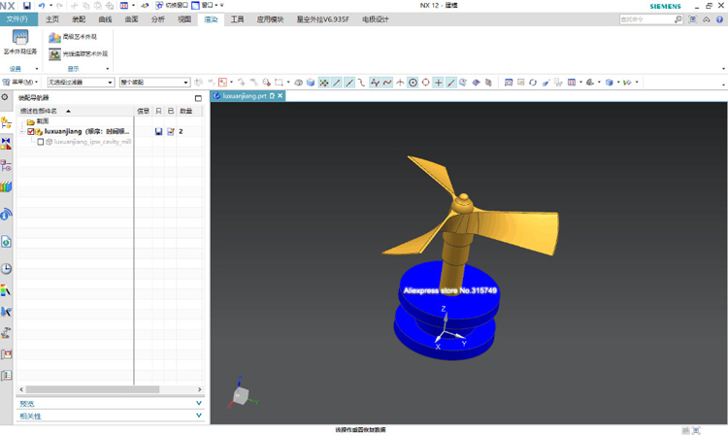Save the part with the floppy icon

(26, 6)
